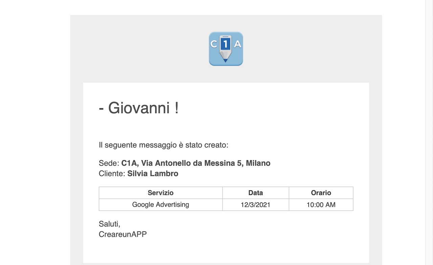Click the 10:00 AM time cell
Image resolution: width=433 pixels, height=265 pixels.
click(x=321, y=205)
